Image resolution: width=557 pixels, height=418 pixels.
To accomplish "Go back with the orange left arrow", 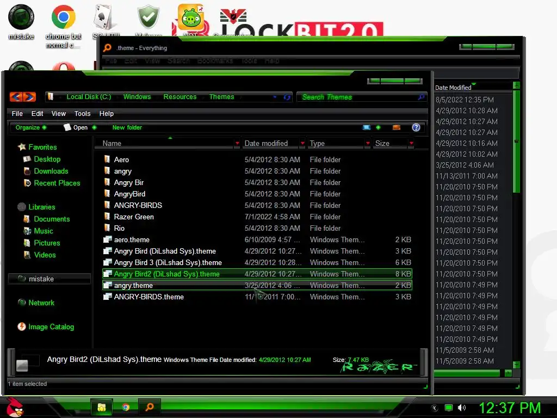I will coord(16,97).
